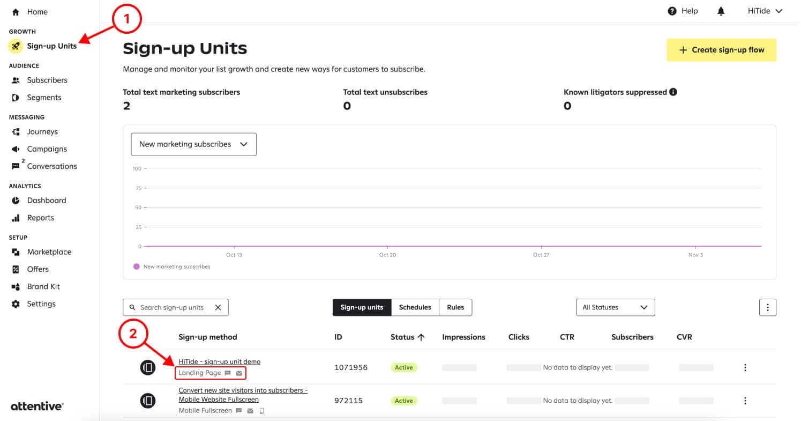Viewport: 801px width, 421px height.
Task: Select the Sign-up units tab
Action: (x=362, y=307)
